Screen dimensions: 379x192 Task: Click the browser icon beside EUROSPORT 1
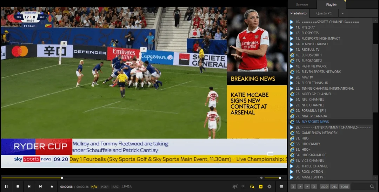tap(292, 55)
